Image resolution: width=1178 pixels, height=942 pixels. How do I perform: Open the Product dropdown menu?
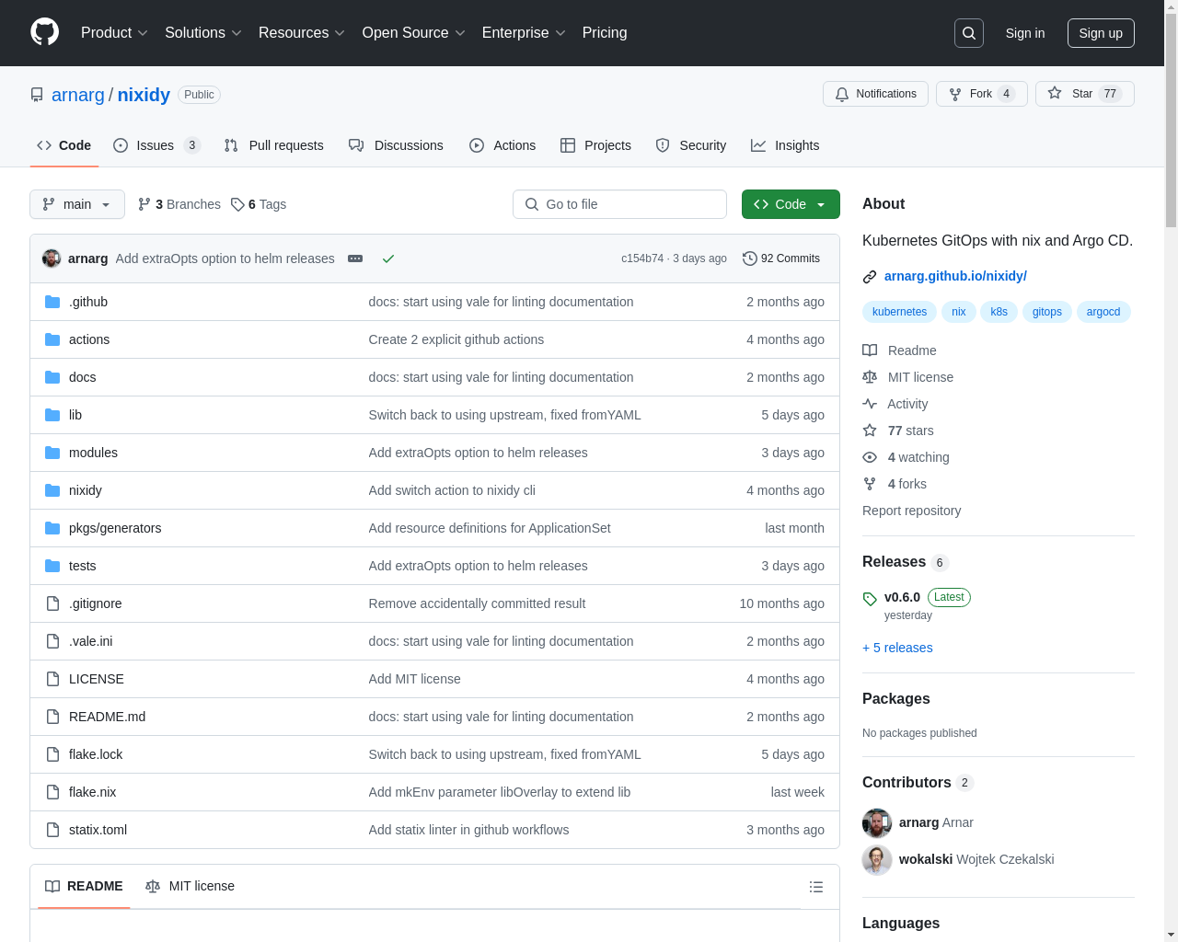114,33
